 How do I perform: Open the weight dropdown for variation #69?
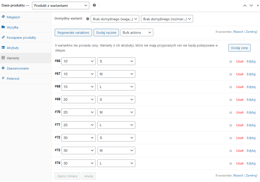[x=78, y=99]
